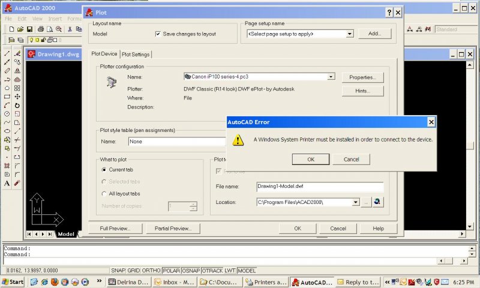Toggle GRID display in status bar
The image size is (480, 288).
pos(133,271)
